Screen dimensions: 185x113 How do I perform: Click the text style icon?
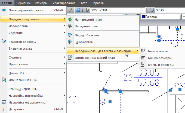click(87, 10)
